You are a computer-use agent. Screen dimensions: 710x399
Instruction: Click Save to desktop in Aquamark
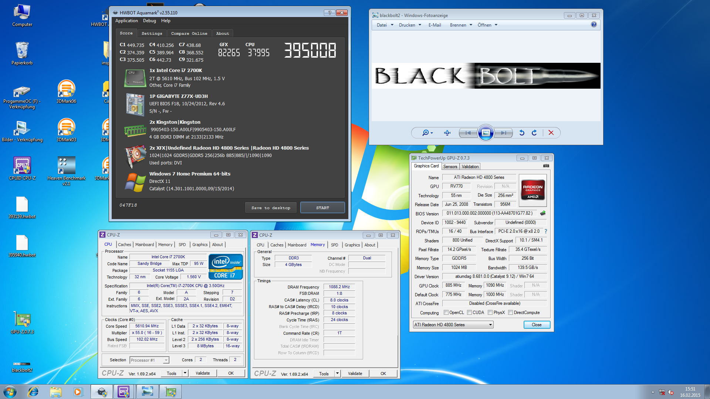[271, 208]
